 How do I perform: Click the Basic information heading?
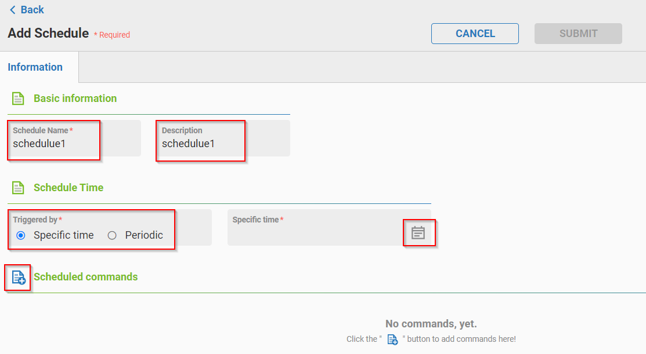(x=75, y=98)
